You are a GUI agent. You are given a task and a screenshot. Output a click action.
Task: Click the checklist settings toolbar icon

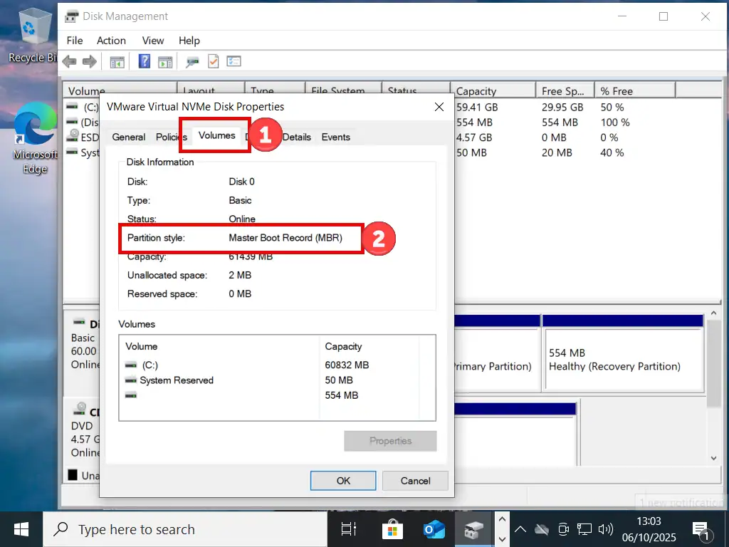pyautogui.click(x=234, y=62)
